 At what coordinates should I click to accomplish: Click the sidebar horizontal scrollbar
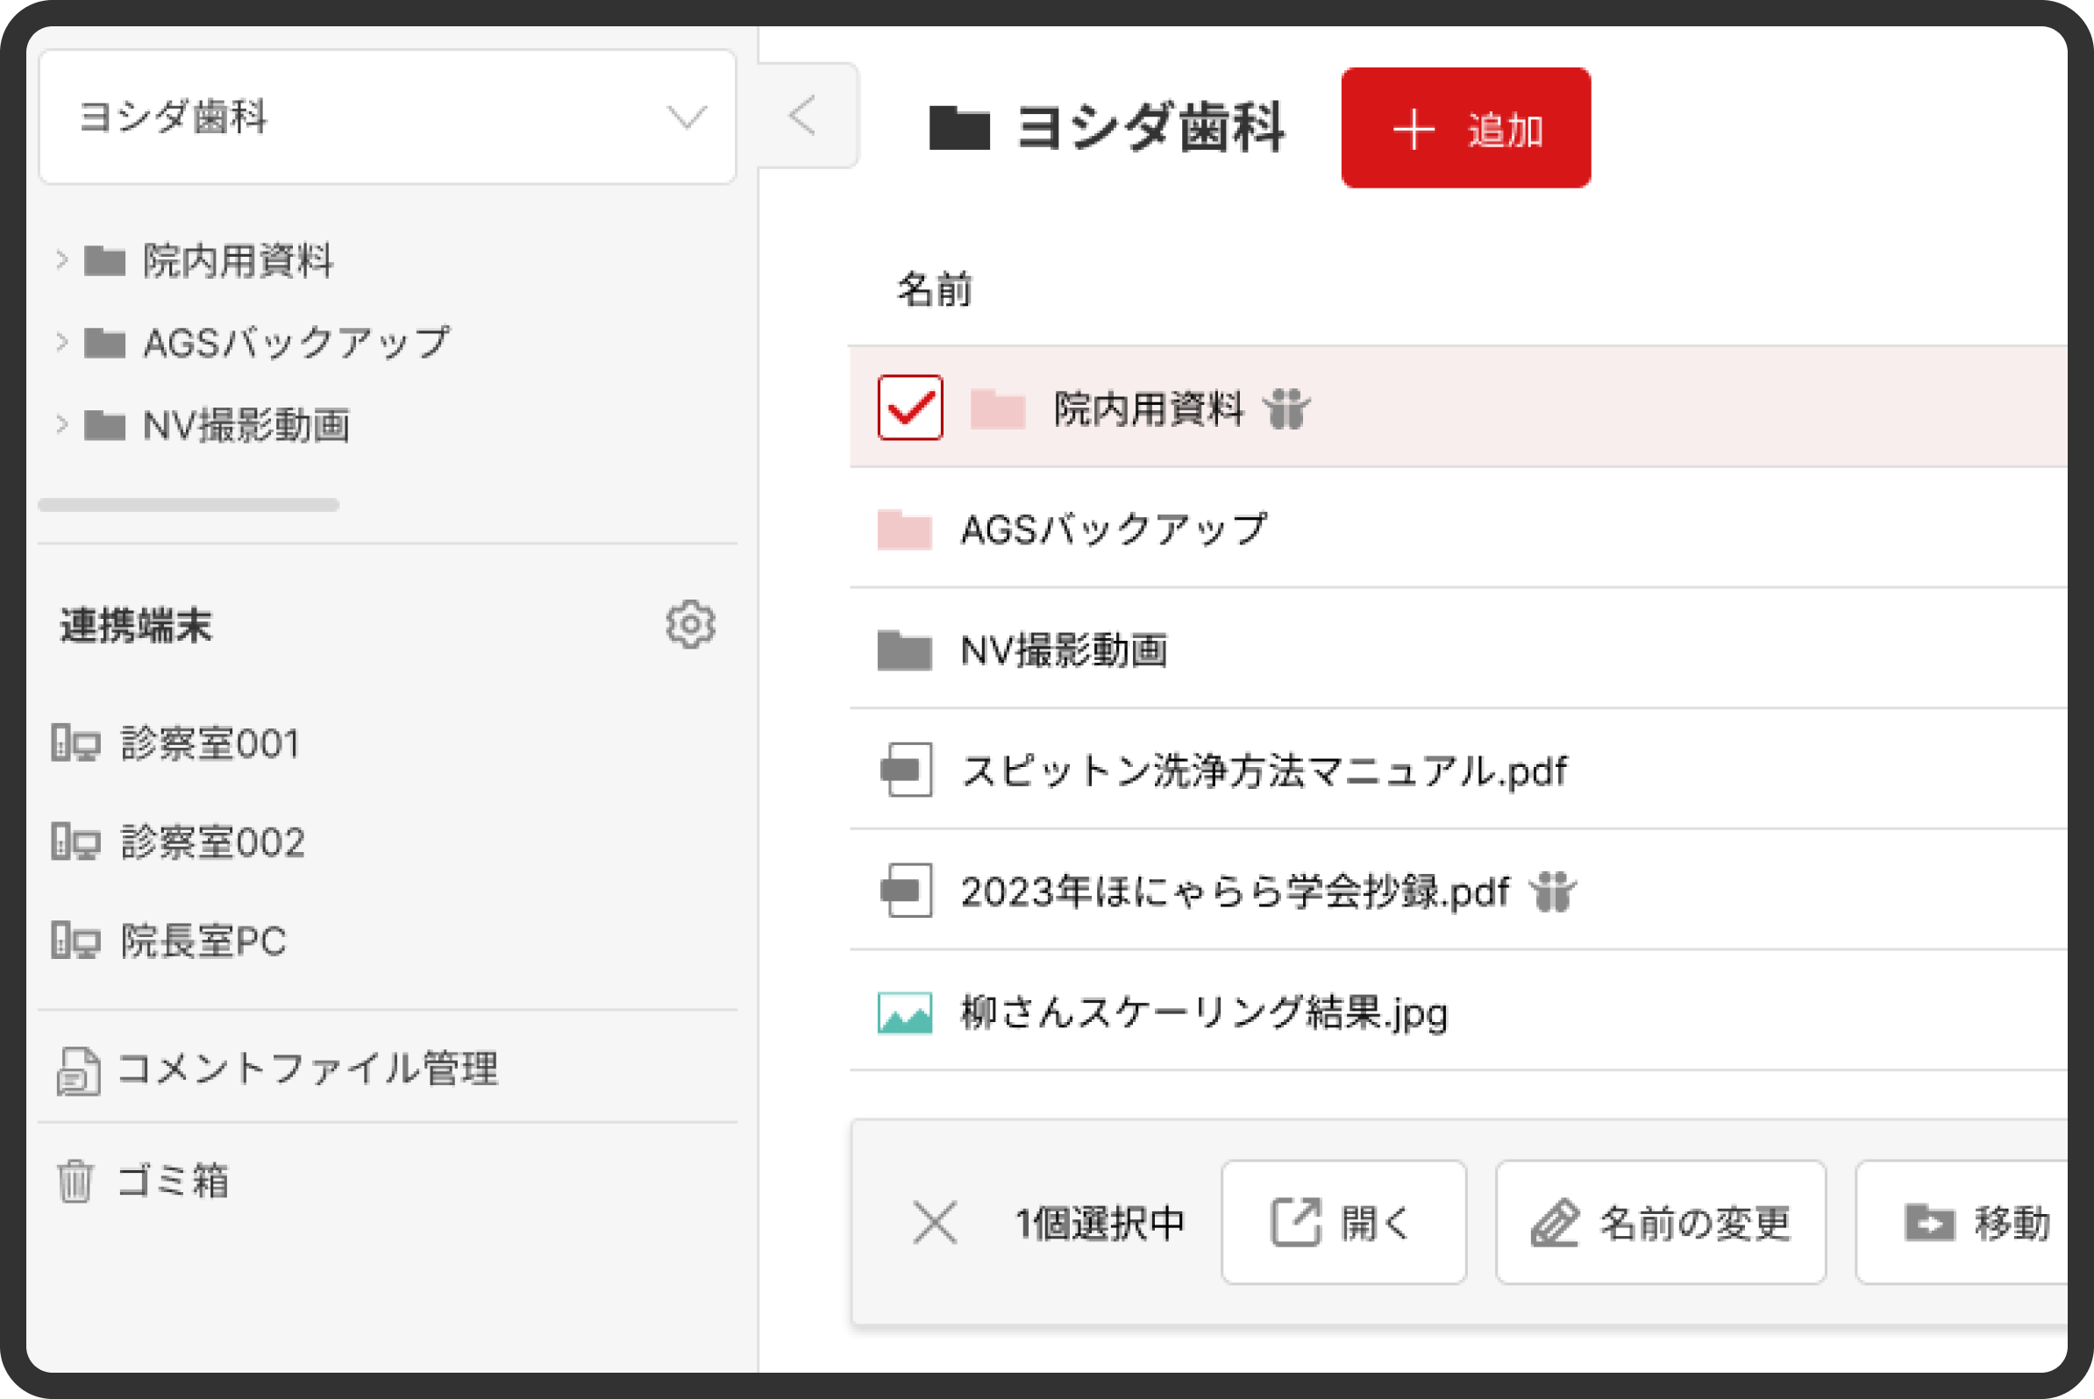pyautogui.click(x=189, y=505)
